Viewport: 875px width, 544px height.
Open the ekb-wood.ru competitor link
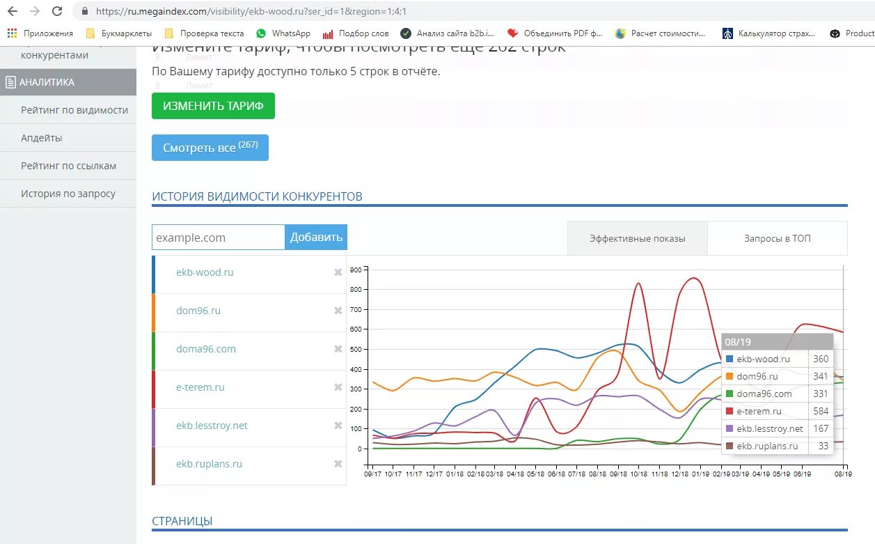(x=205, y=272)
